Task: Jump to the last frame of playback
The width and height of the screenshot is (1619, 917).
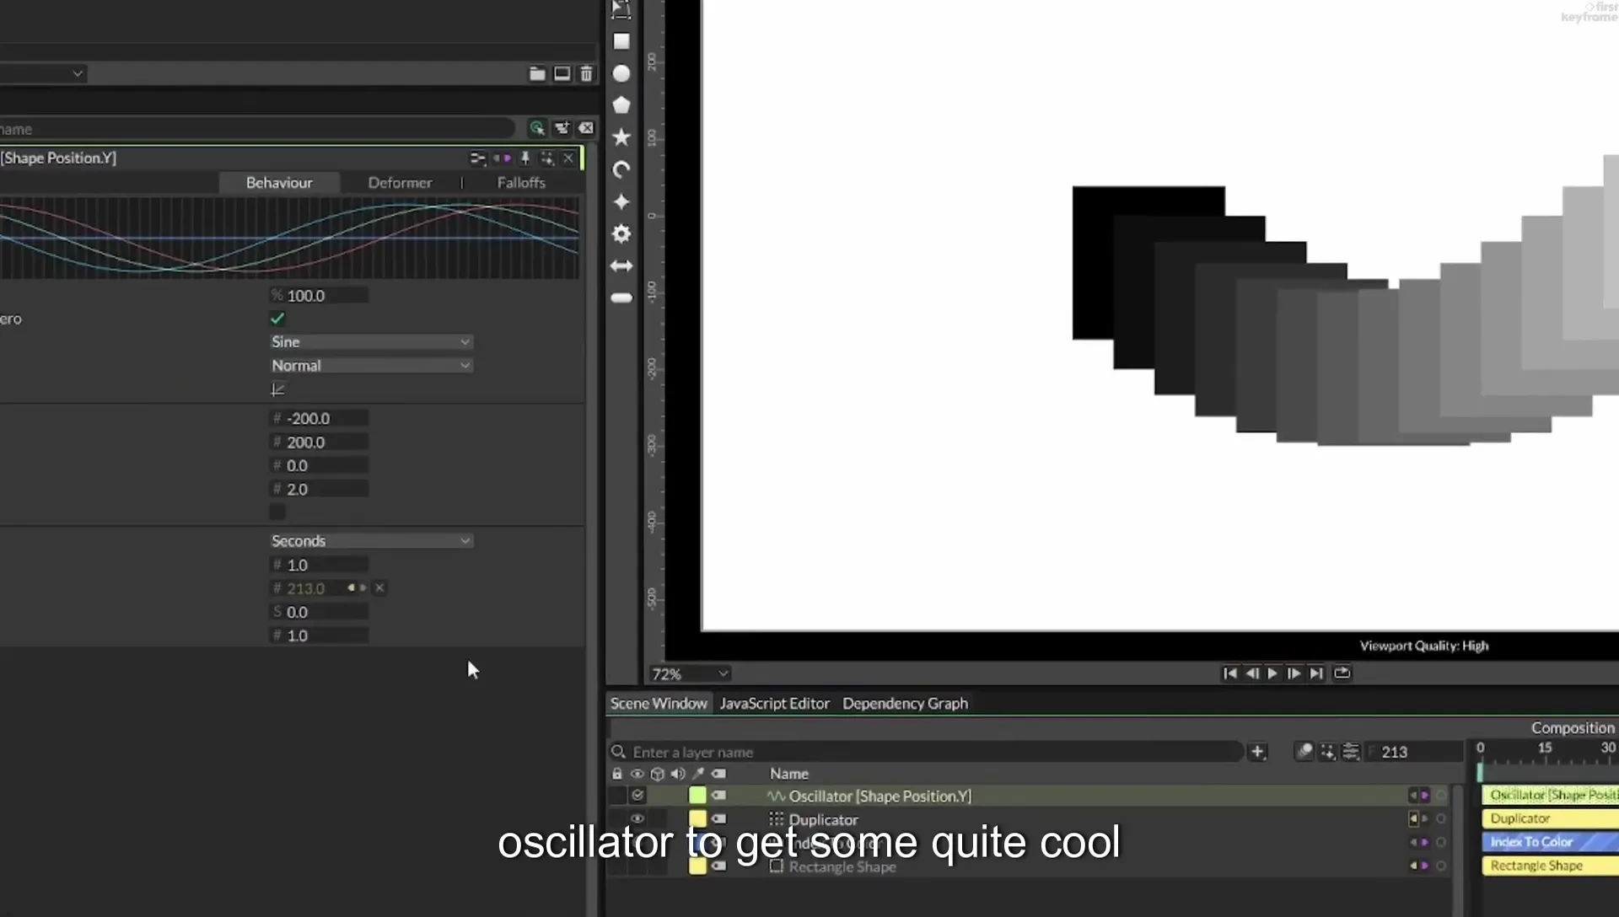Action: coord(1315,673)
